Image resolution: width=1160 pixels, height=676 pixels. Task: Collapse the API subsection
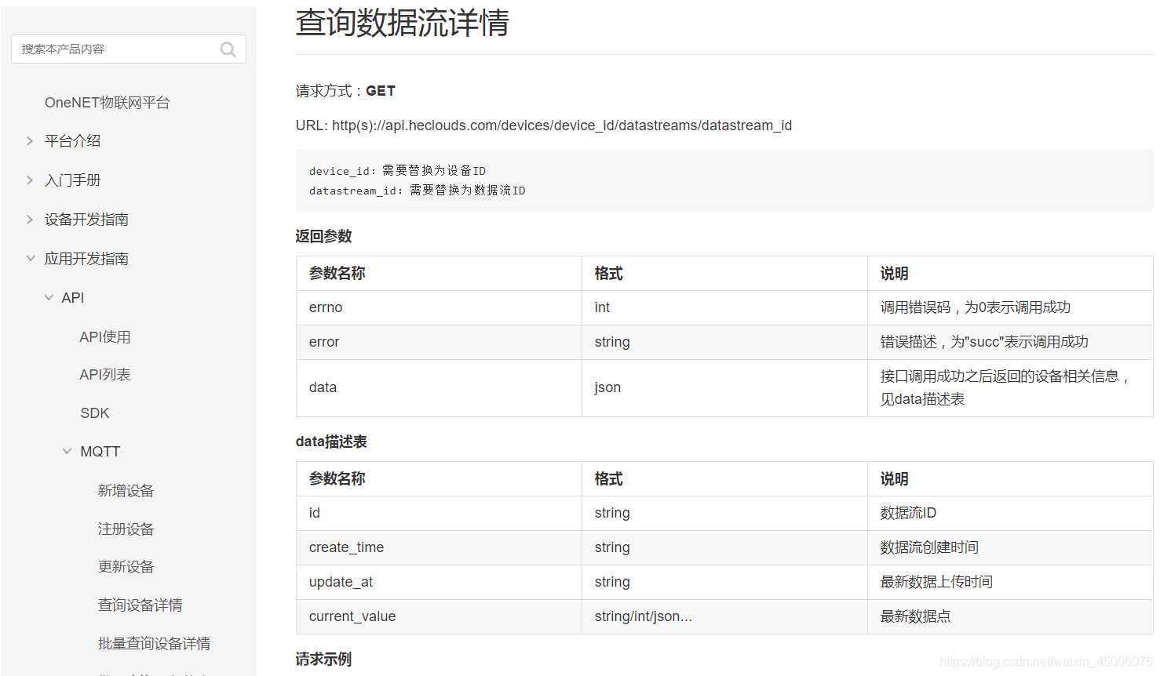(x=71, y=297)
